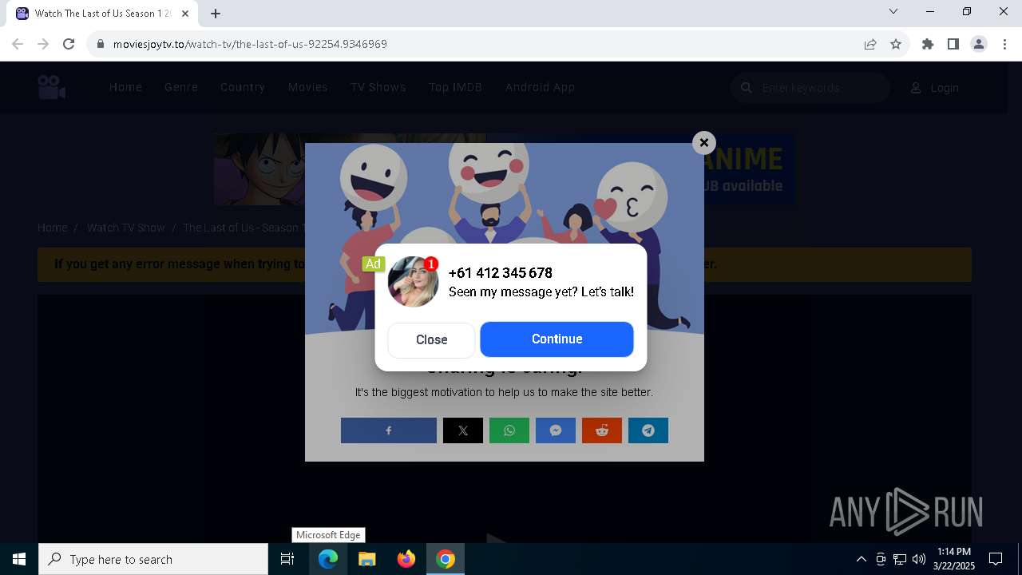Click Home breadcrumb link
This screenshot has height=575, width=1022.
[x=53, y=228]
